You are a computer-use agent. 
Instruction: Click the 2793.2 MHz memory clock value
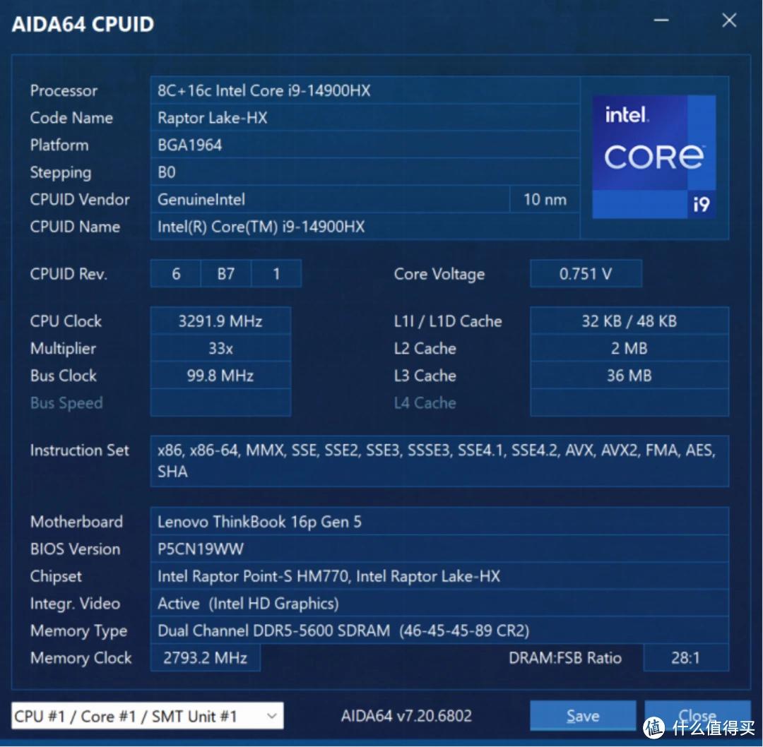pos(206,657)
